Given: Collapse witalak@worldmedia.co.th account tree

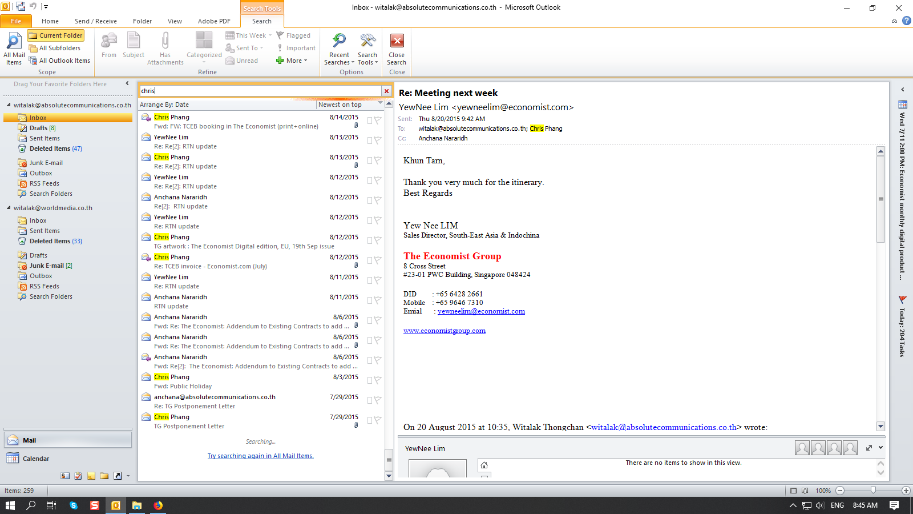Looking at the screenshot, I should coord(9,208).
